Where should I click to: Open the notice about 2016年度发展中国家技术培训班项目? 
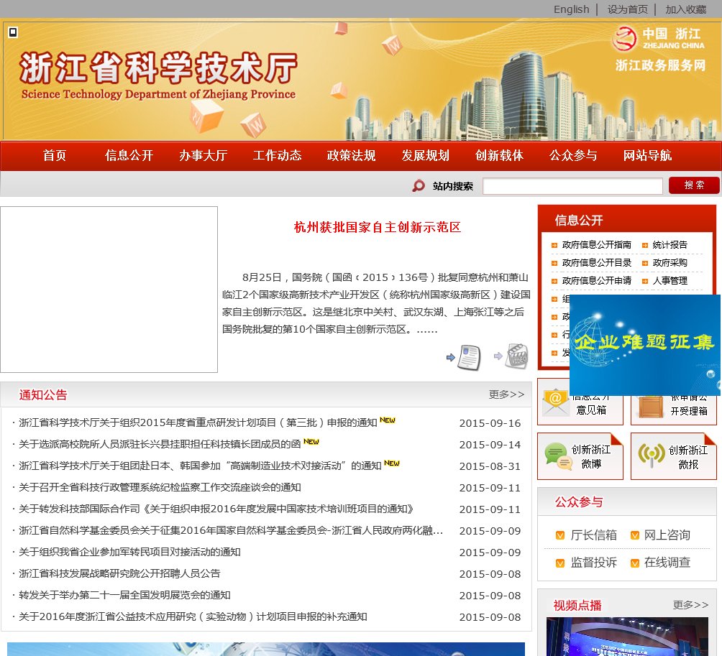(x=216, y=509)
